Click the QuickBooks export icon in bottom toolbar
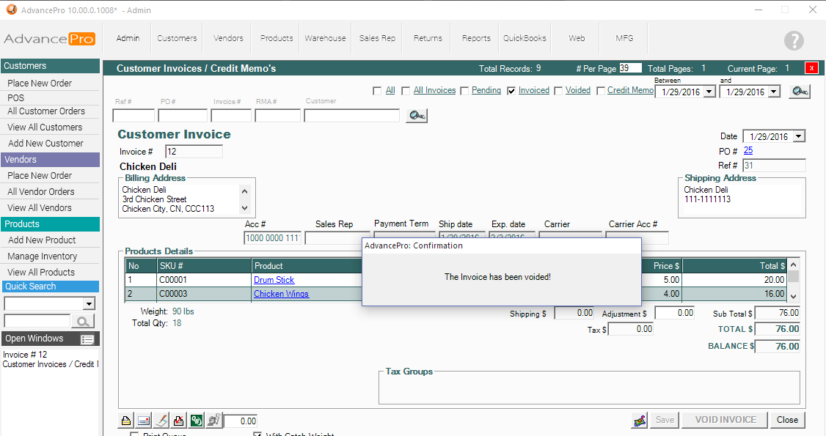 point(197,421)
